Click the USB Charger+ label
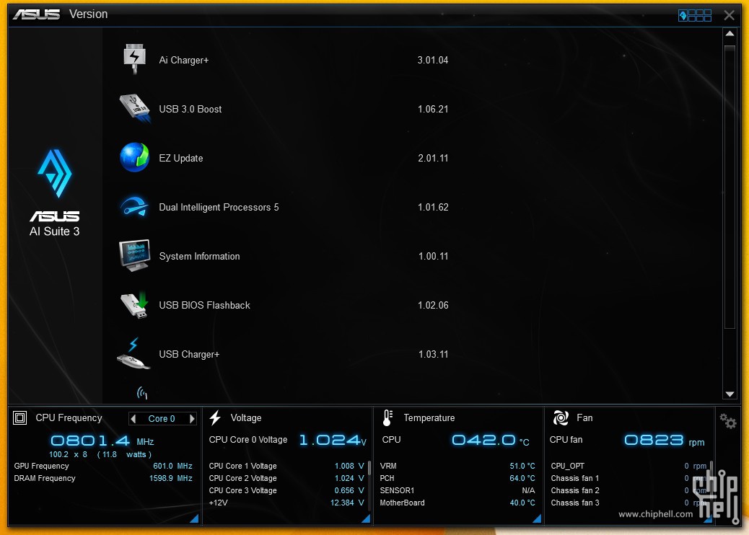The image size is (749, 535). 189,355
